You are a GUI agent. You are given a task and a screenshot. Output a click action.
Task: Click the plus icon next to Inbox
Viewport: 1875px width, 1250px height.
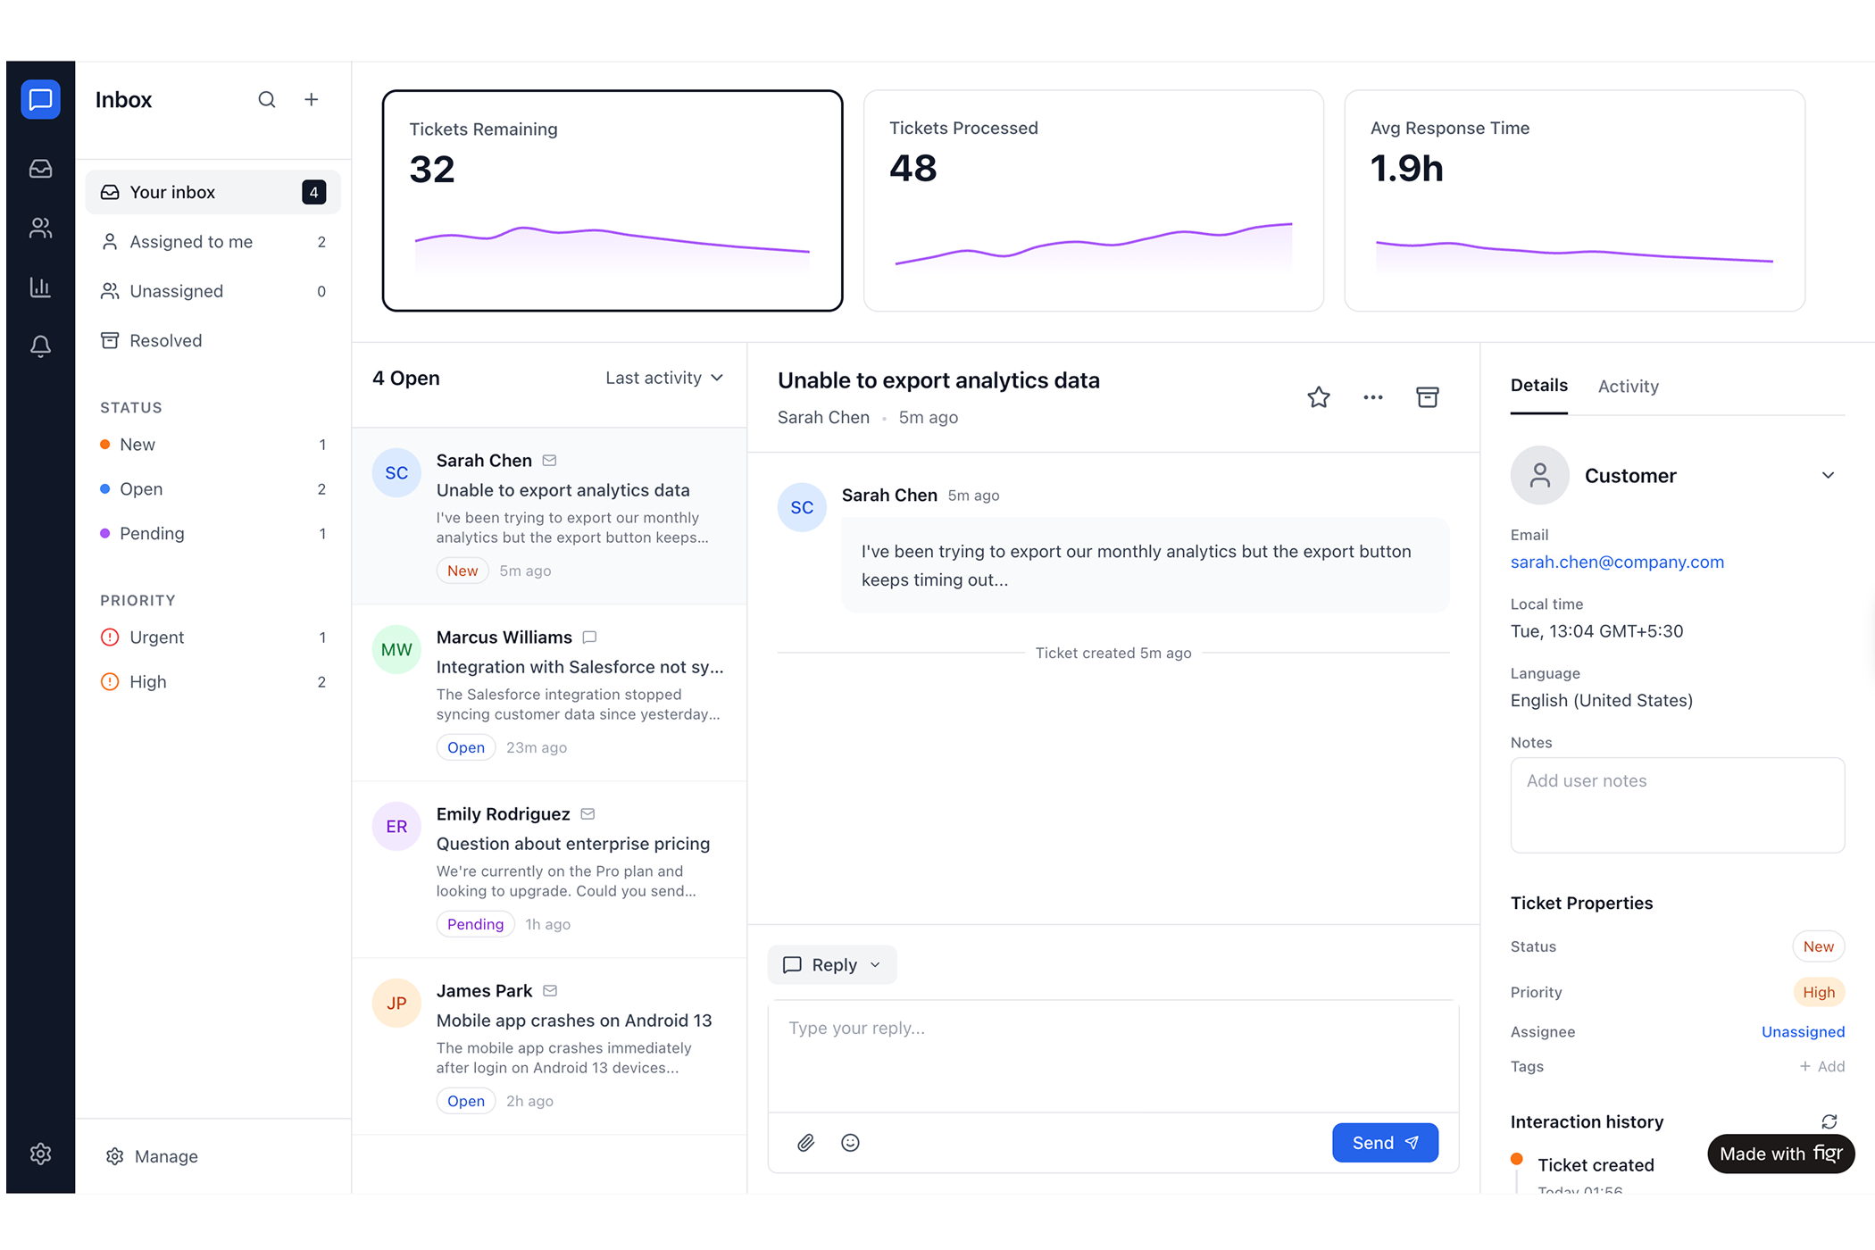311,99
